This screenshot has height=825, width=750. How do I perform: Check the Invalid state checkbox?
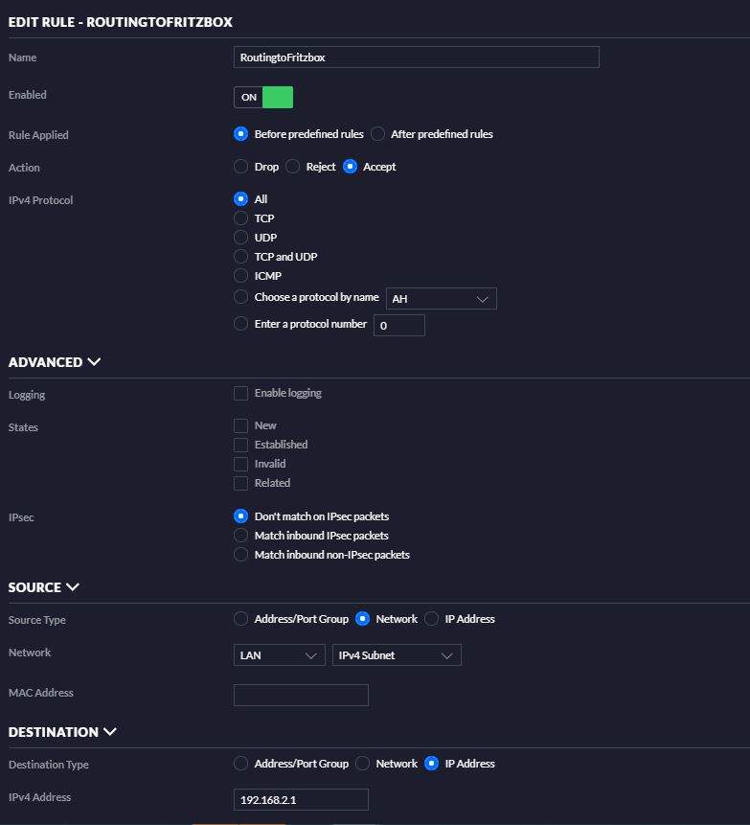click(240, 464)
